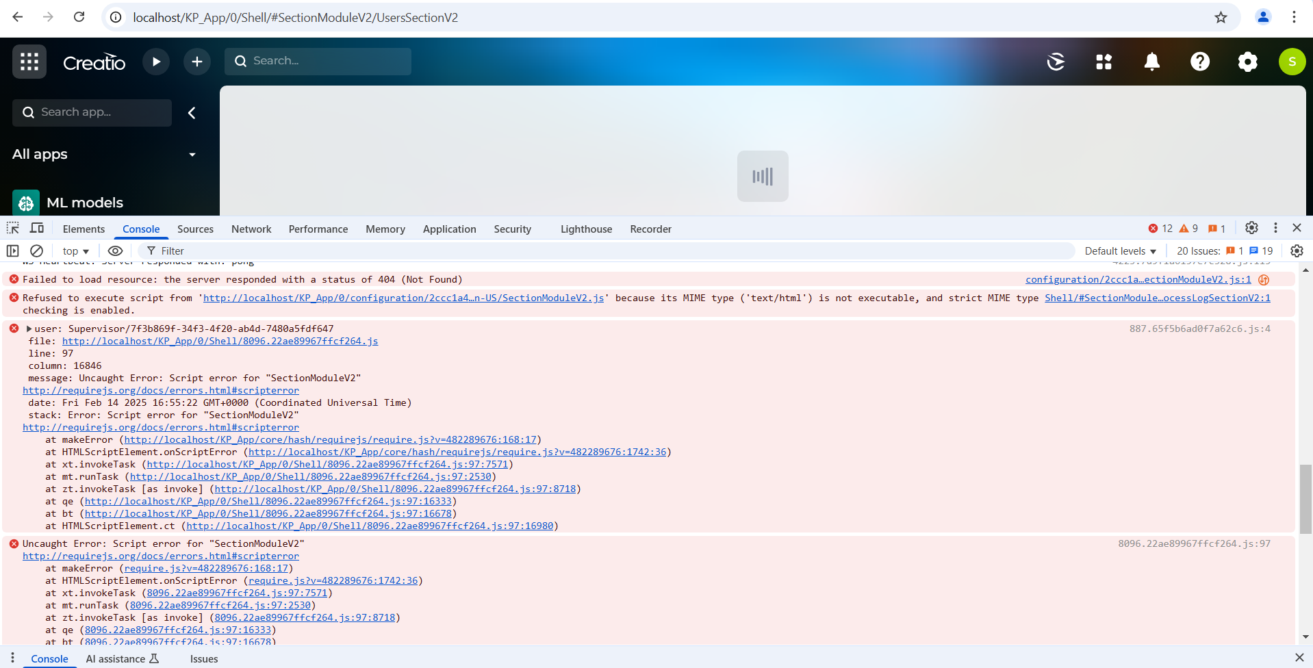Image resolution: width=1313 pixels, height=668 pixels.
Task: Open the help question mark icon
Action: (1200, 62)
